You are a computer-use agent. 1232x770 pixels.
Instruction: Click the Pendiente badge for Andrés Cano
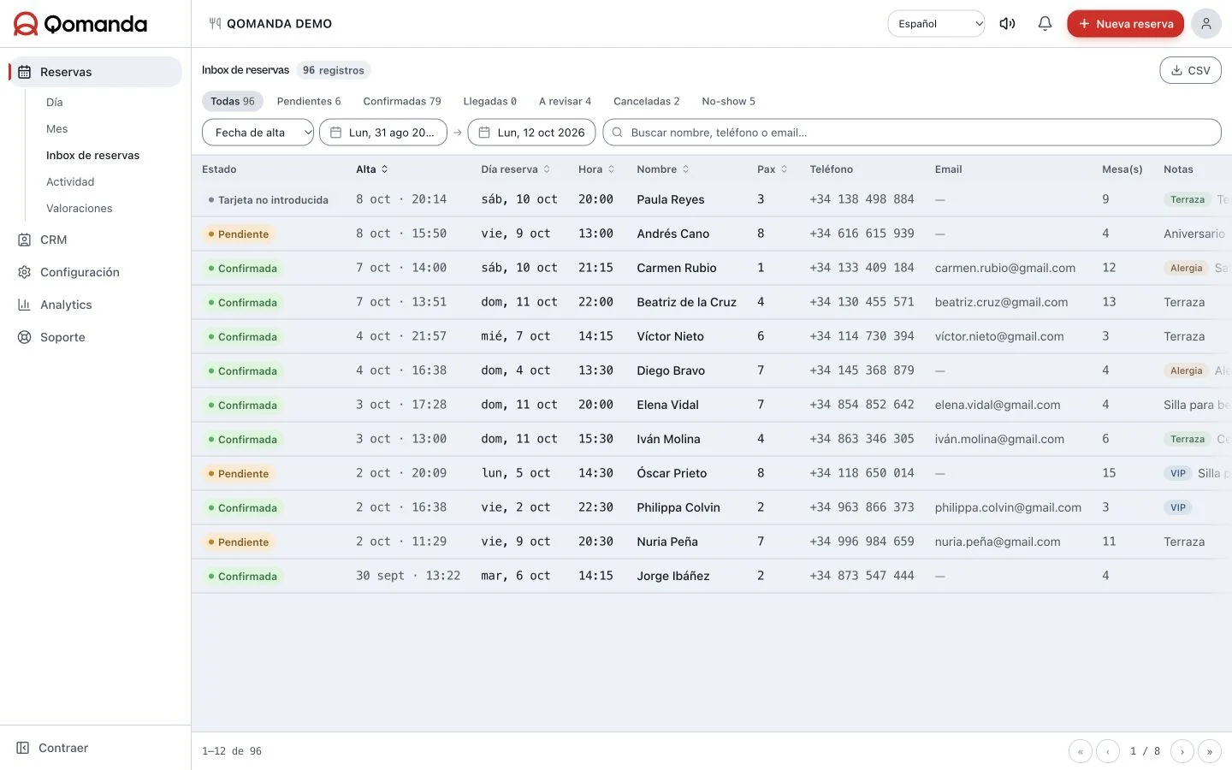[238, 234]
